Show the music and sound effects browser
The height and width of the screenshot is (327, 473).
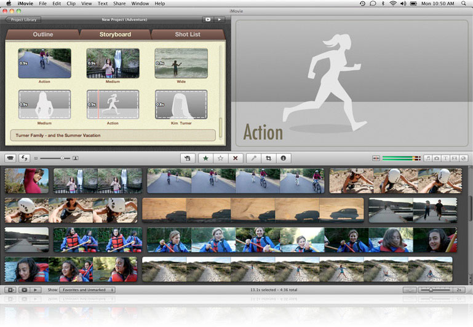coord(428,158)
